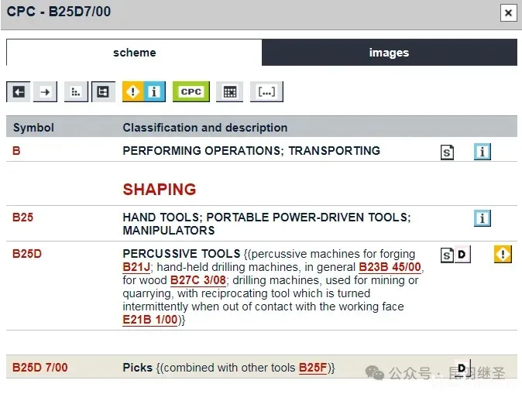The width and height of the screenshot is (522, 394).
Task: Click the bracketed ellipsis [...] toolbar icon
Action: pos(266,92)
